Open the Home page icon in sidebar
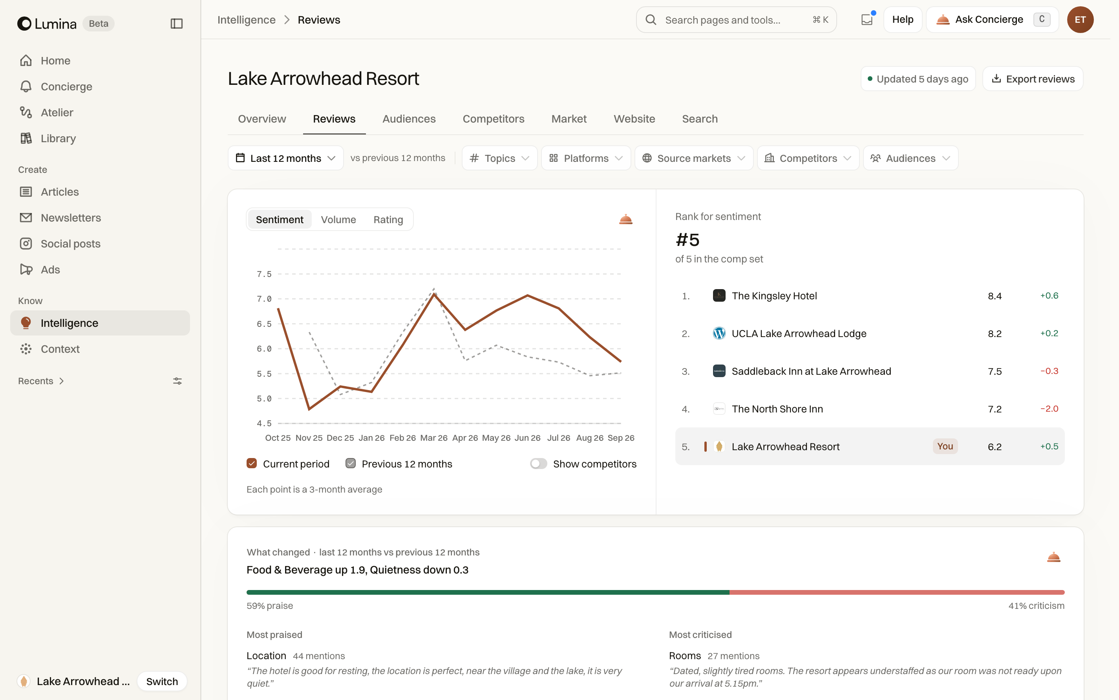The height and width of the screenshot is (700, 1119). pyautogui.click(x=26, y=60)
